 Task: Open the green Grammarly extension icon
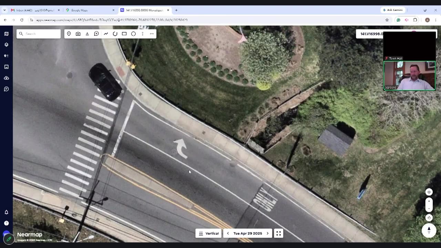pos(399,20)
